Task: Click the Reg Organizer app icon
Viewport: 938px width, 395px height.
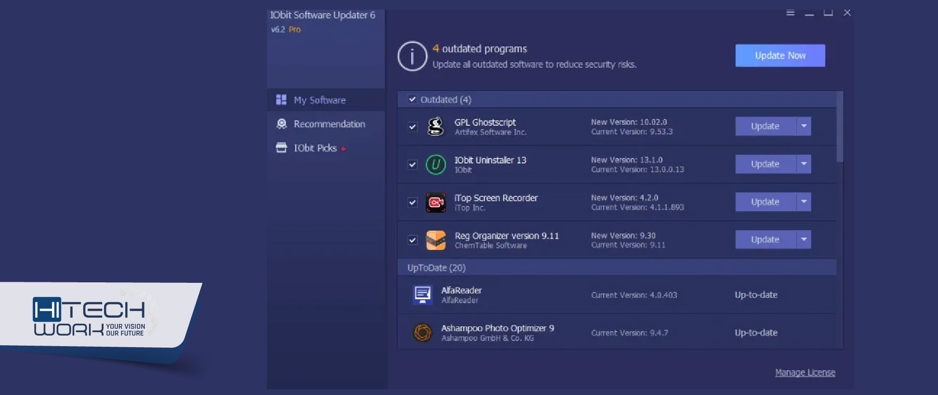Action: pyautogui.click(x=435, y=240)
